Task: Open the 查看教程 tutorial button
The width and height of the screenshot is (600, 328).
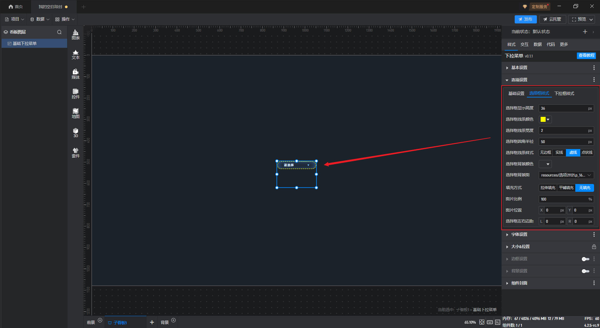Action: pos(586,56)
